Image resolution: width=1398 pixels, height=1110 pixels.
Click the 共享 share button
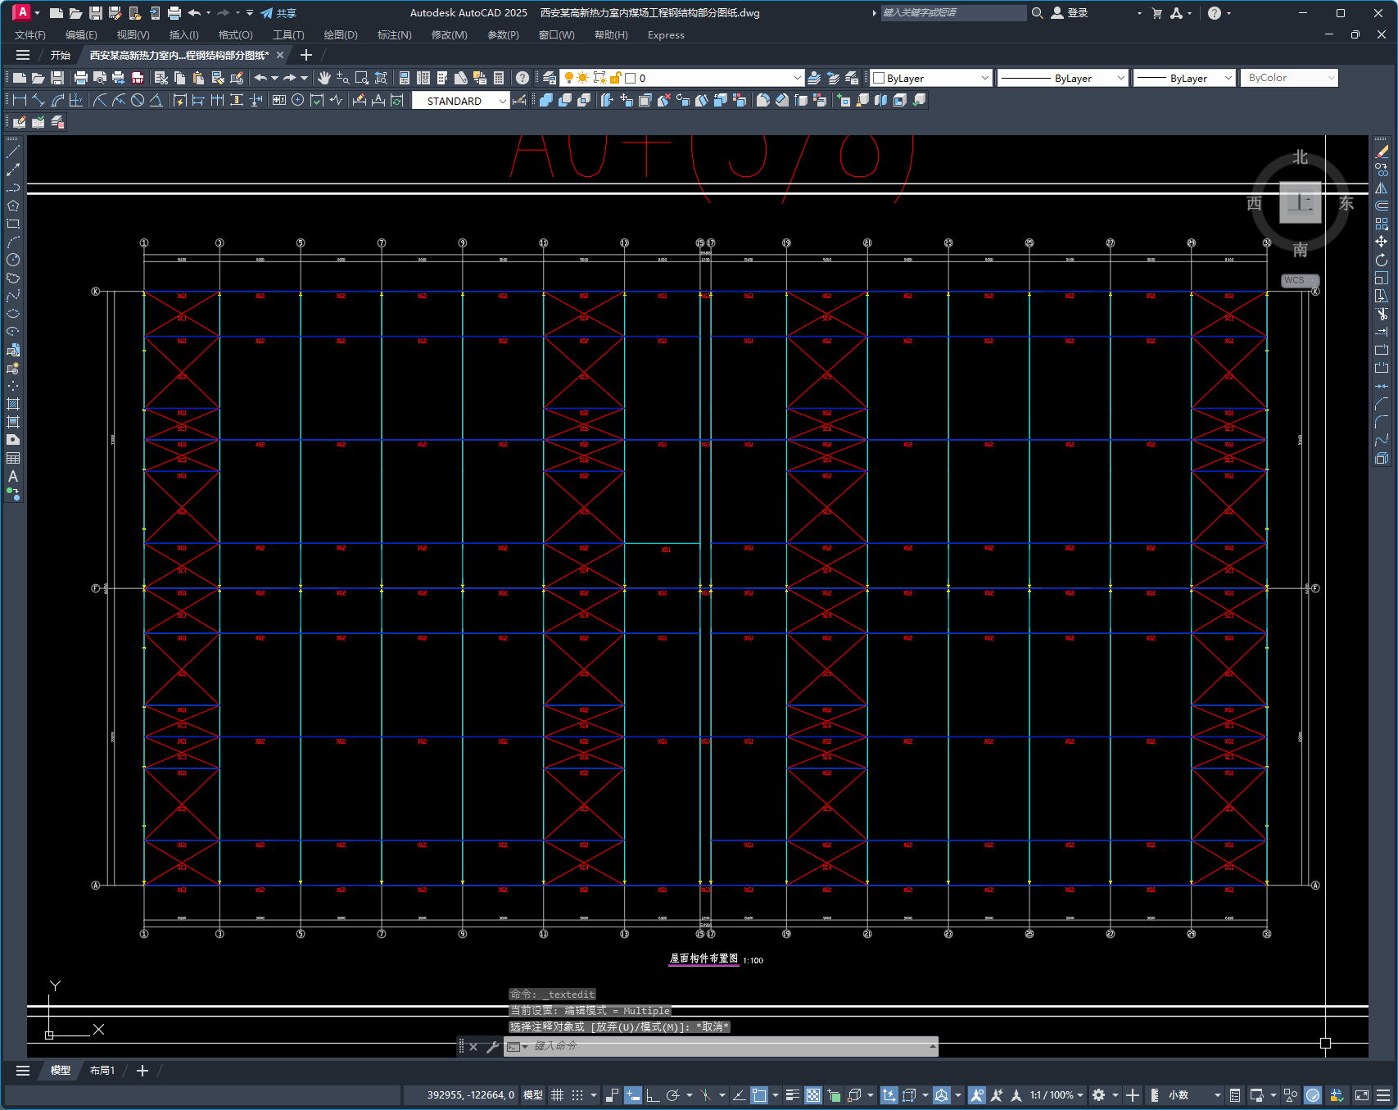tap(278, 13)
